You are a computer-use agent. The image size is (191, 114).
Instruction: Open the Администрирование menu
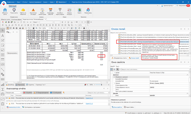(36, 2)
